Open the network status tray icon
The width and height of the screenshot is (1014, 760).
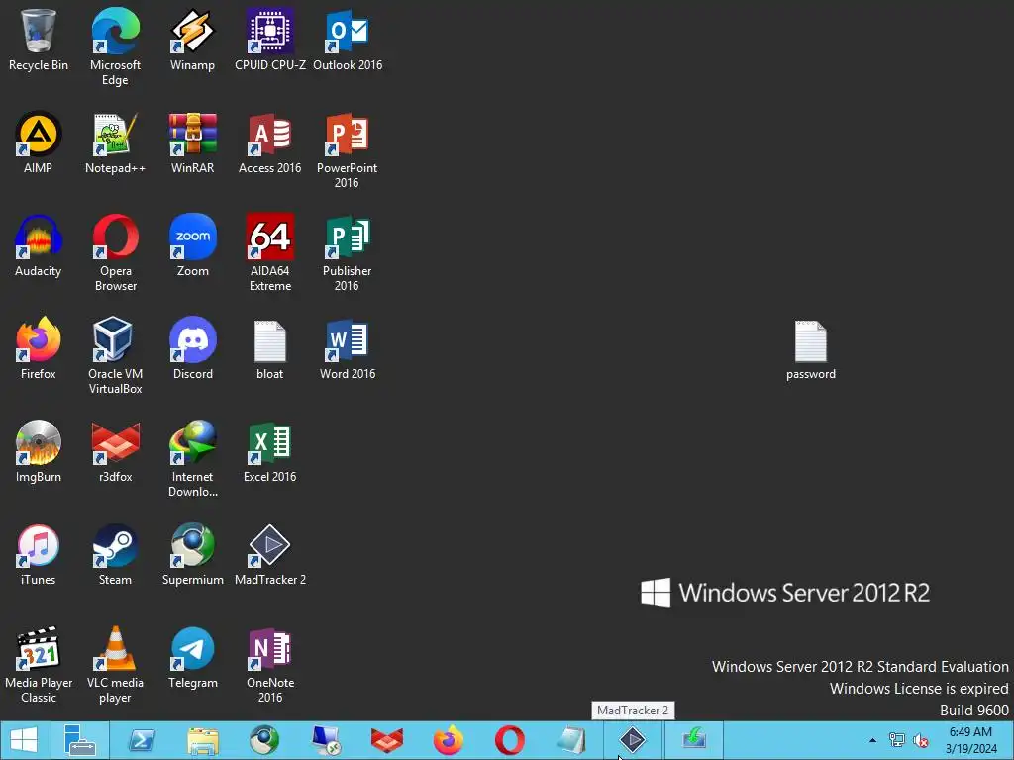896,740
